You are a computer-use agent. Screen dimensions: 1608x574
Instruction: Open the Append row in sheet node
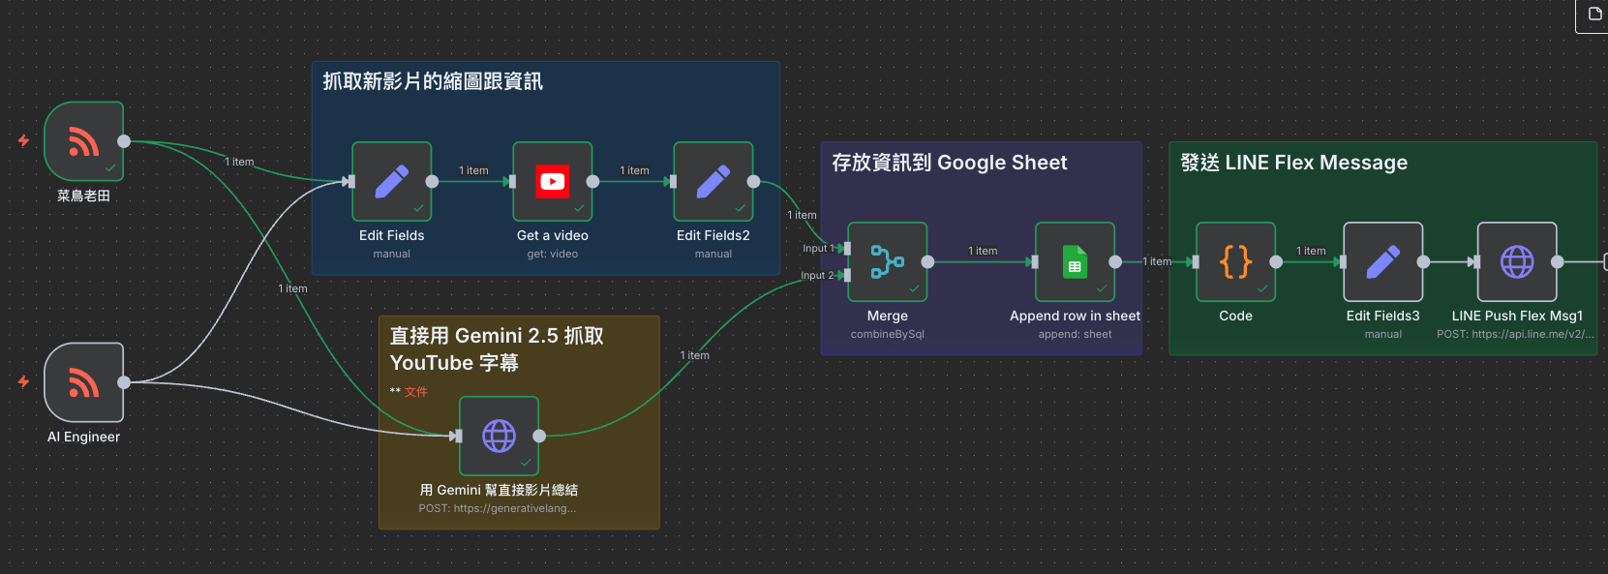[1076, 262]
